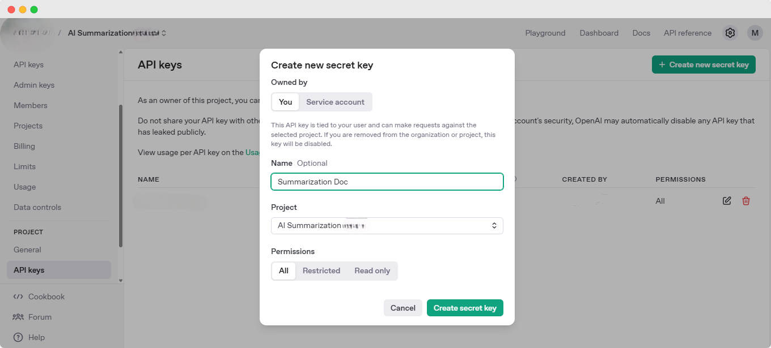The height and width of the screenshot is (348, 771).
Task: Click the Create secret key button
Action: pyautogui.click(x=465, y=308)
